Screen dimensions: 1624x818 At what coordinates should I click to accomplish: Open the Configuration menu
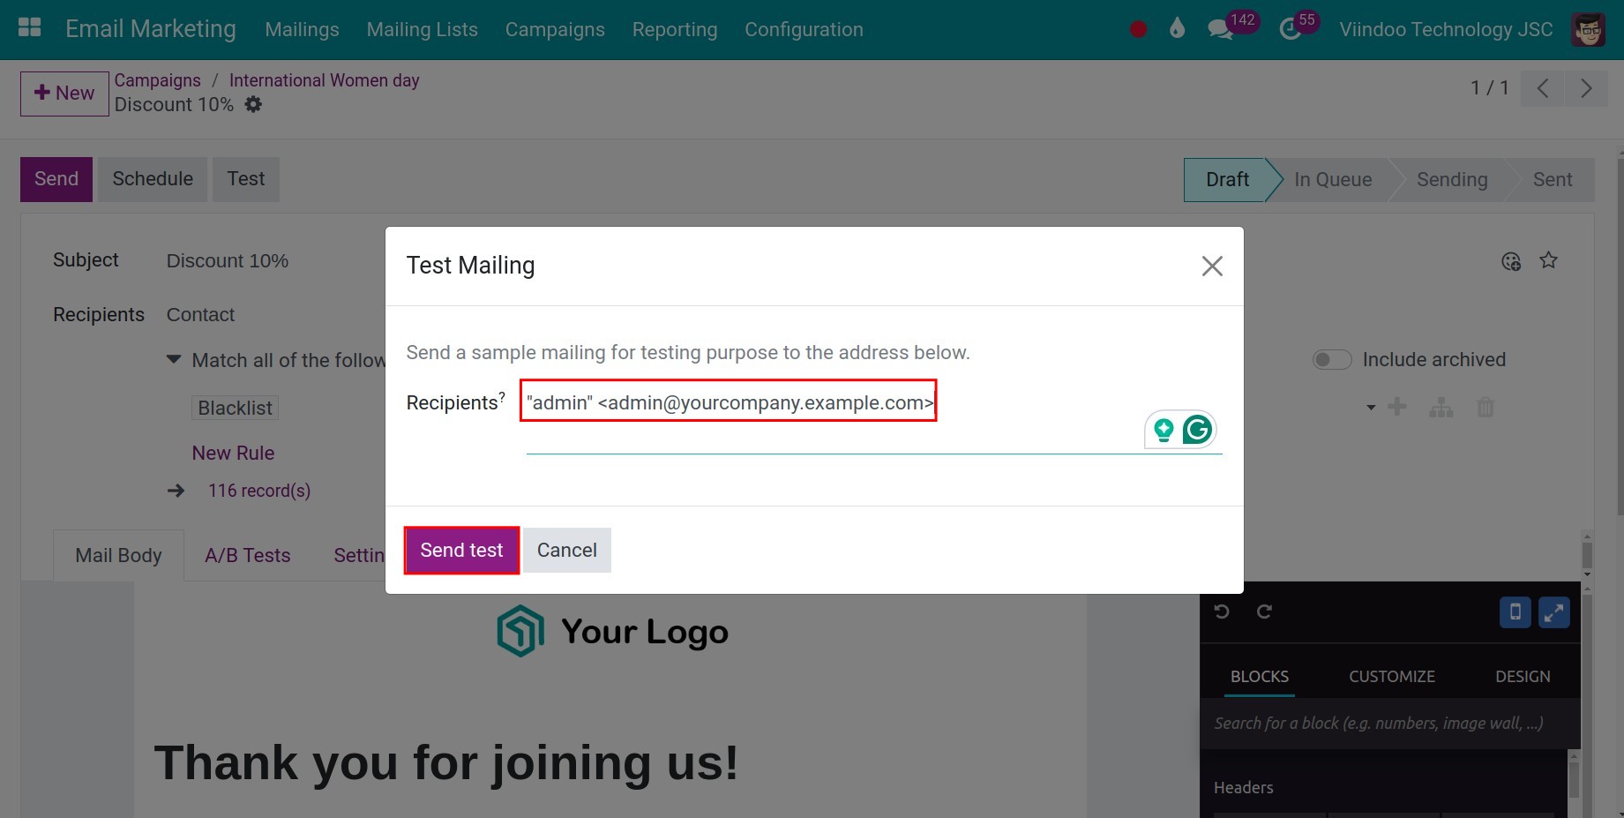804,29
